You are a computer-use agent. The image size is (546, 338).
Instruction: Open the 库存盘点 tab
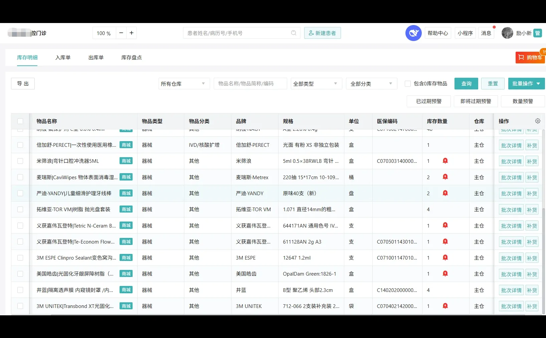(131, 57)
